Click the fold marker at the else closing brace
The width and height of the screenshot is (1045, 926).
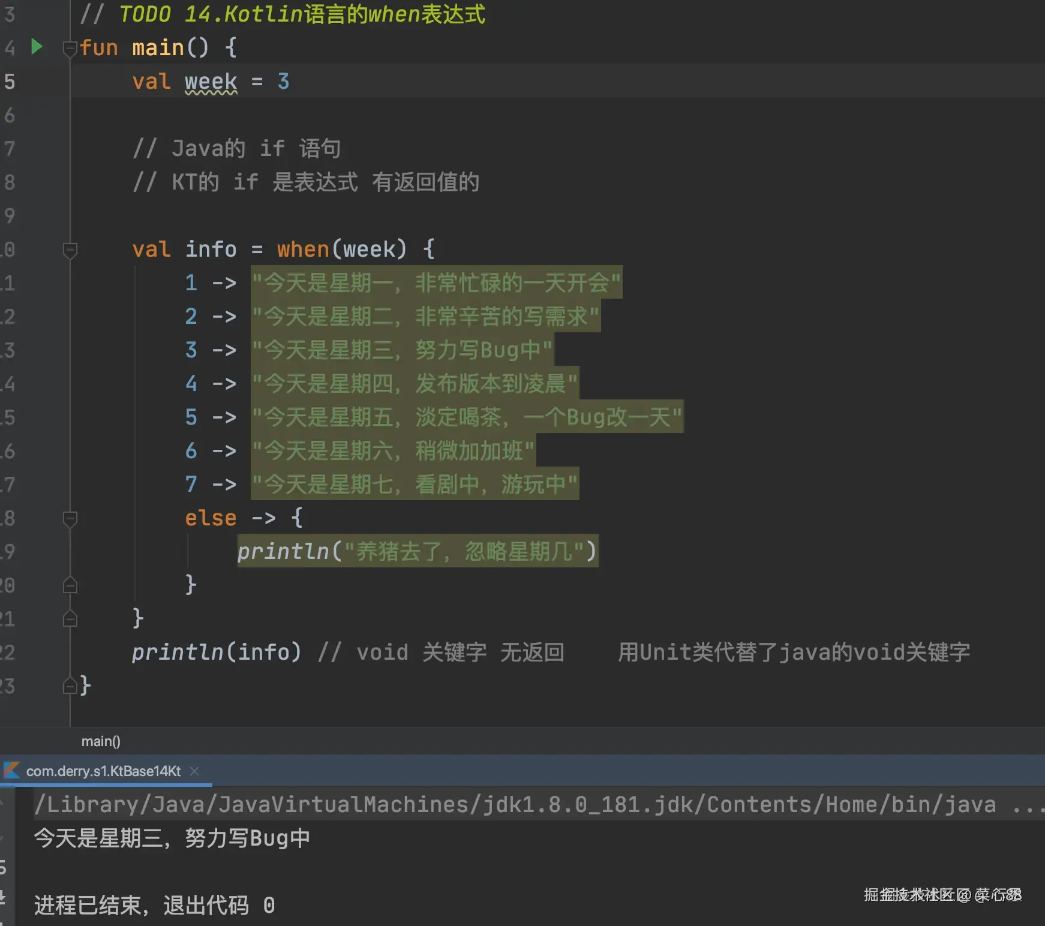pyautogui.click(x=70, y=585)
